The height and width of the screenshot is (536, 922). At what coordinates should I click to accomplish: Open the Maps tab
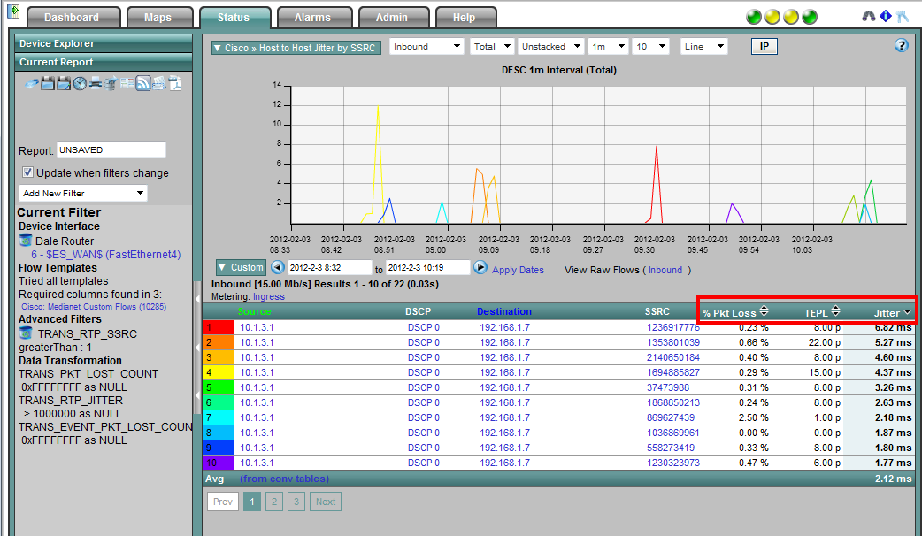pyautogui.click(x=157, y=18)
